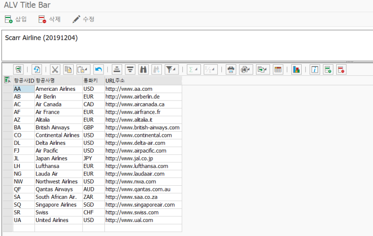Click the 항공사명 column header
Image resolution: width=373 pixels, height=236 pixels.
click(59, 81)
